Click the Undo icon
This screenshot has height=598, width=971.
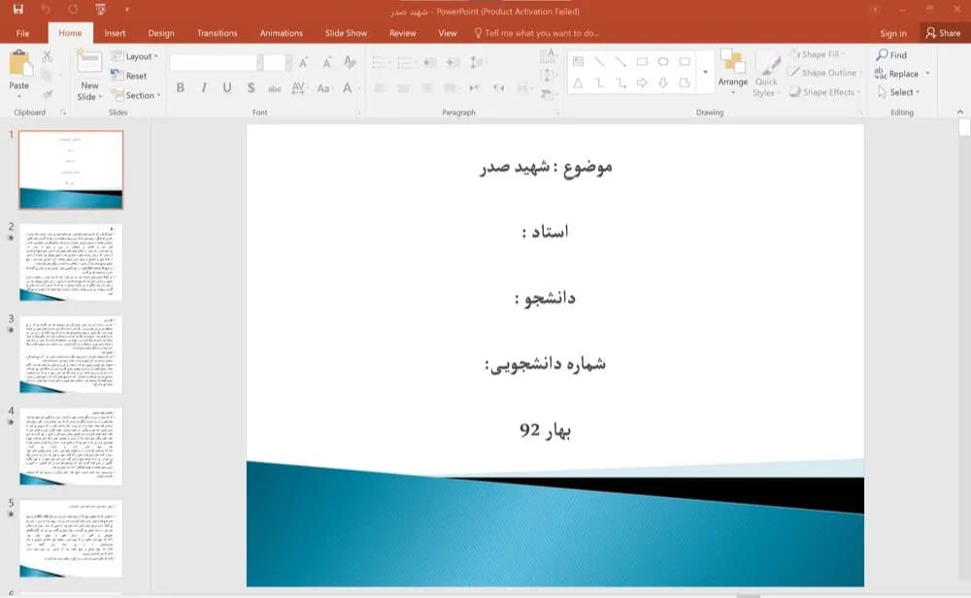pos(46,10)
